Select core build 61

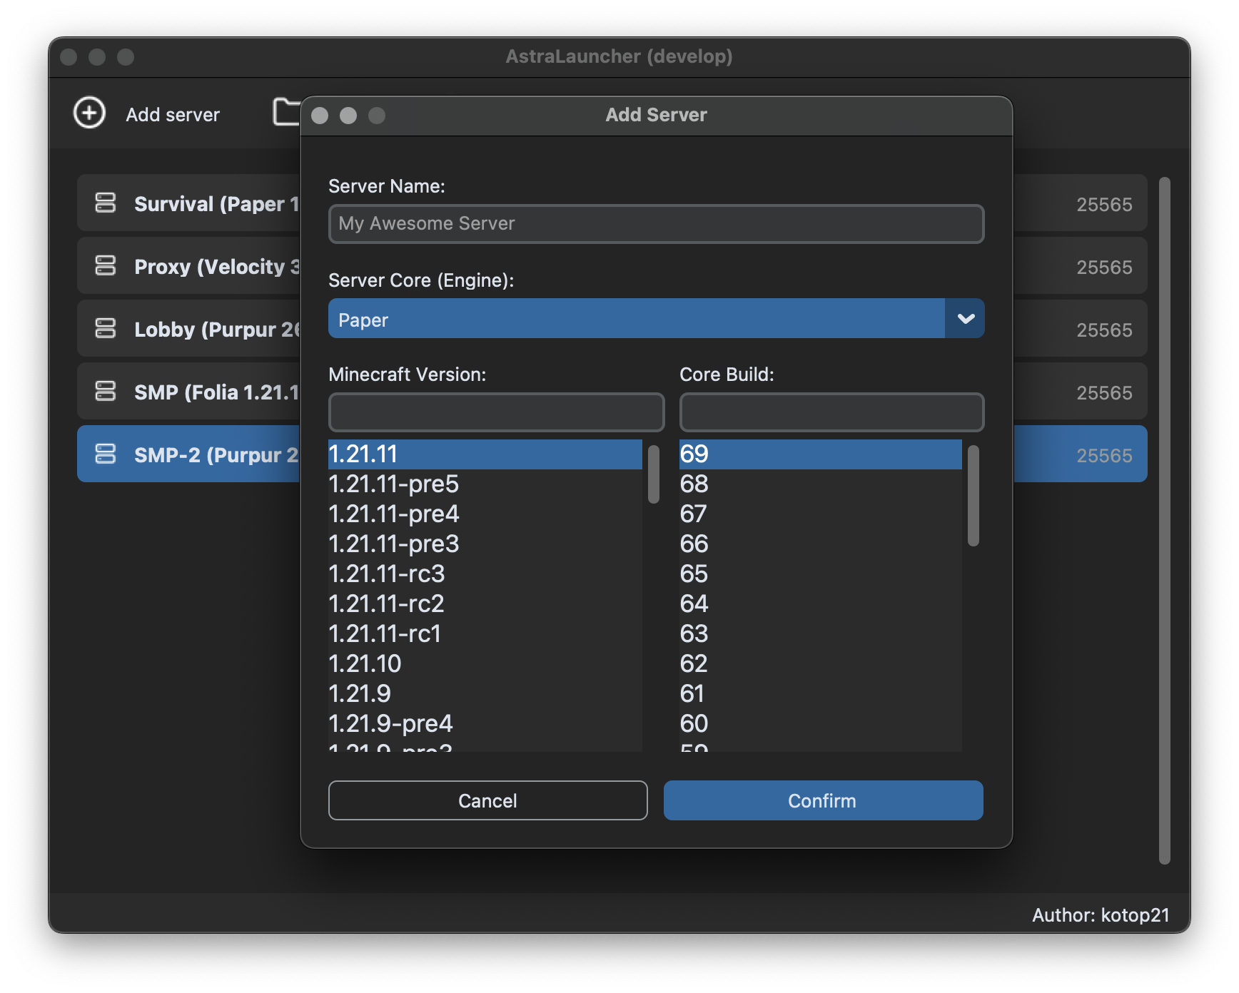tap(820, 693)
